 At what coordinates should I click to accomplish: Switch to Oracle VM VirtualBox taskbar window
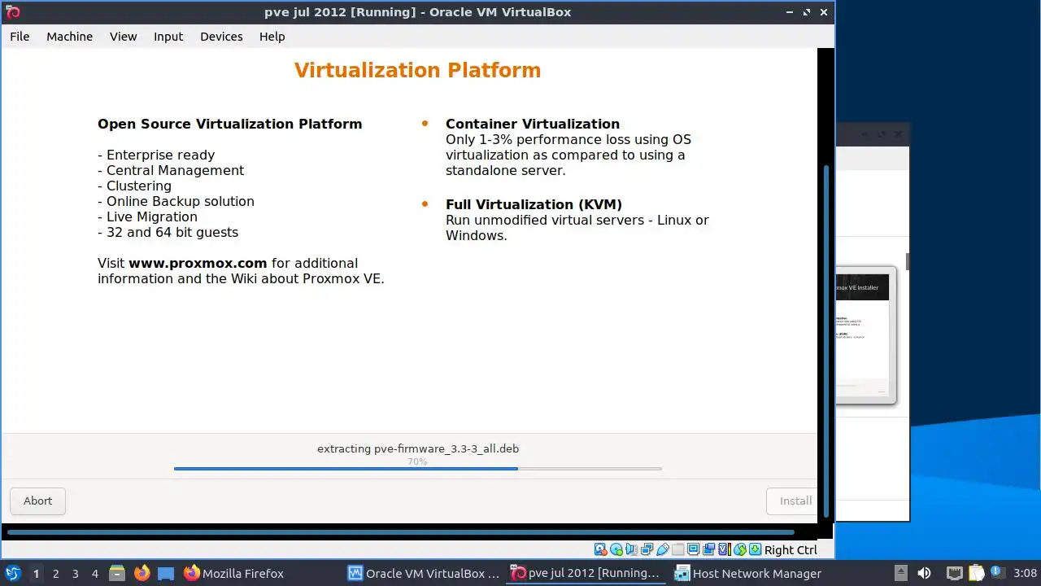[424, 573]
